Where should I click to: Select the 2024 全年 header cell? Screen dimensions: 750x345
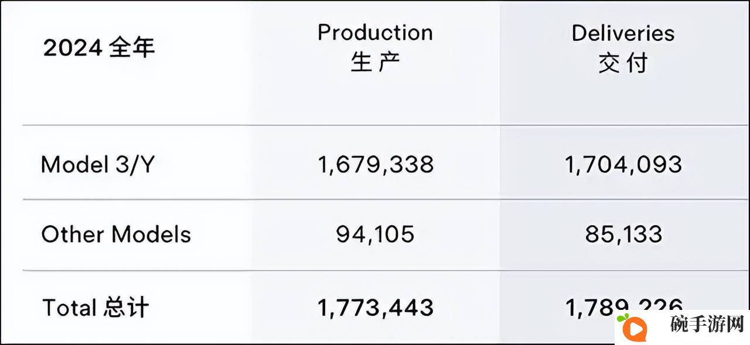click(99, 48)
